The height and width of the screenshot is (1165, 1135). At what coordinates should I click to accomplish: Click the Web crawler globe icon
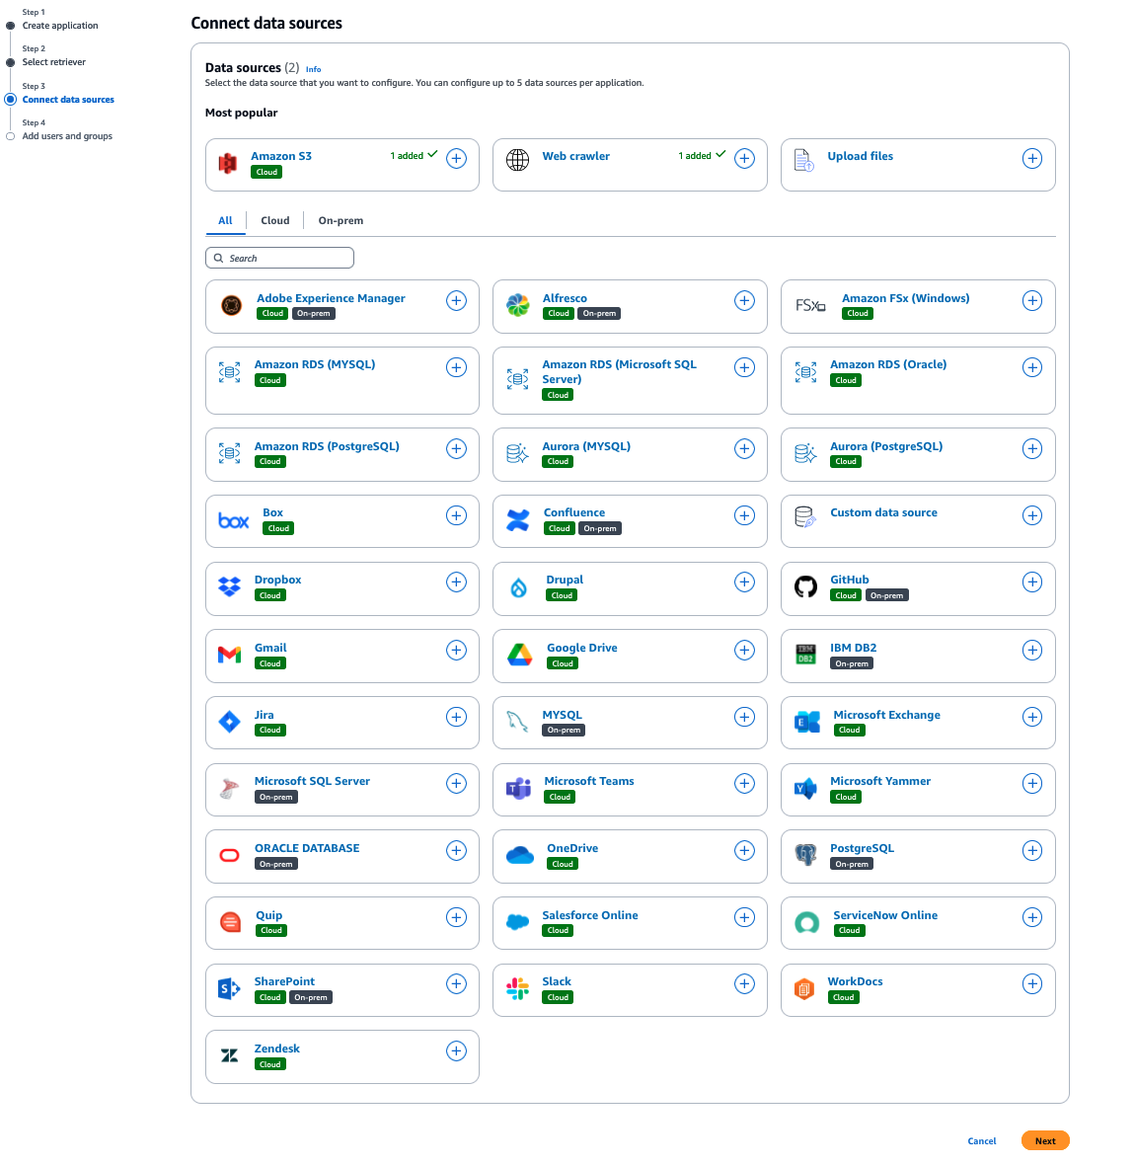tap(517, 159)
